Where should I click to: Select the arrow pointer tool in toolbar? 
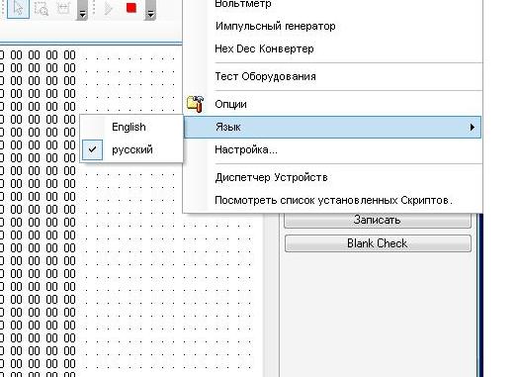coord(18,8)
